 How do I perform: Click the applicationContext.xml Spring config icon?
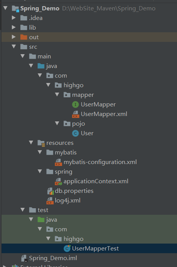click(x=59, y=181)
